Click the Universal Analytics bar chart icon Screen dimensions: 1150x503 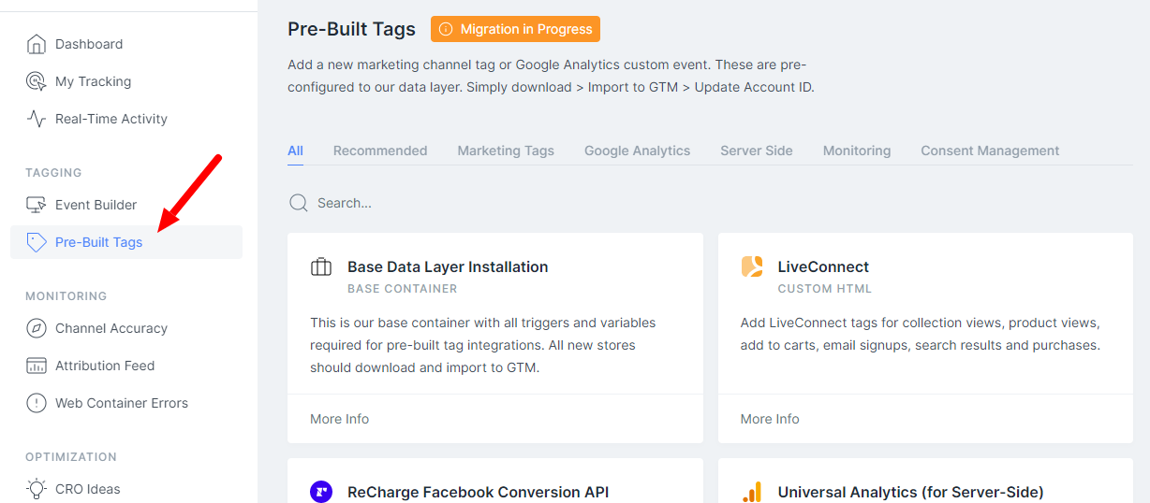(x=752, y=492)
